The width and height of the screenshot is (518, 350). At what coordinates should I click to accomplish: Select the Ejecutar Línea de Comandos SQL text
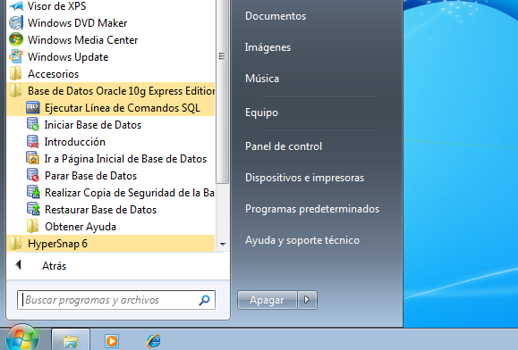coord(123,108)
